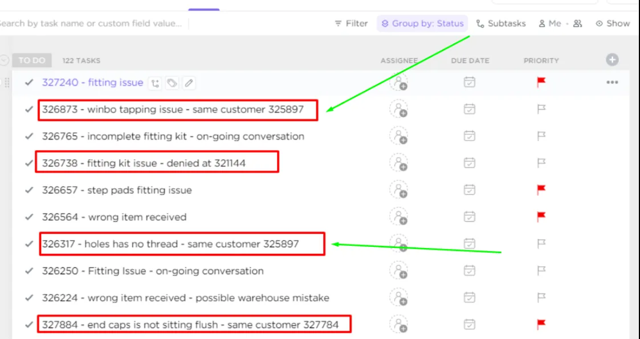Set due date for task 326873
The width and height of the screenshot is (640, 339).
470,109
